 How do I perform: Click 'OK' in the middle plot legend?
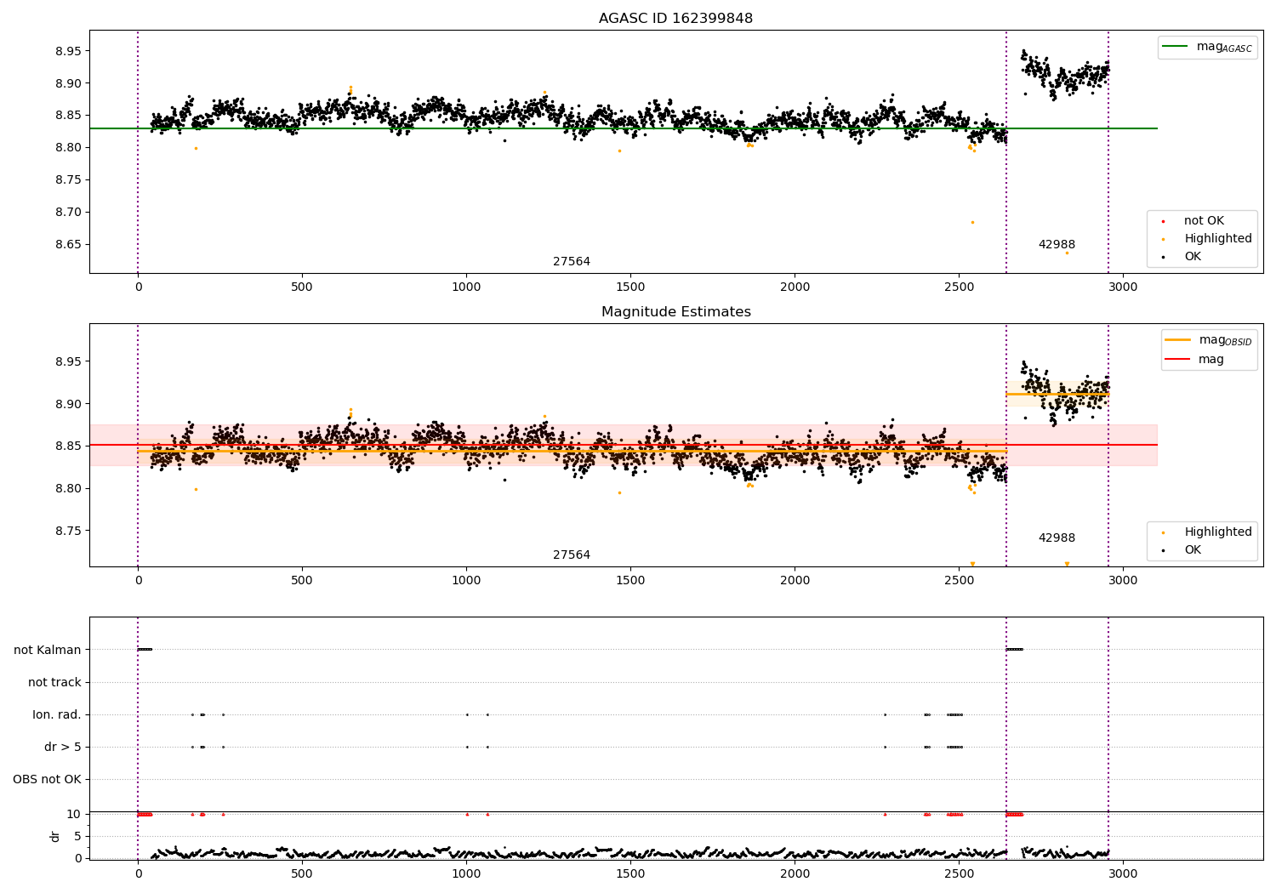point(1182,550)
